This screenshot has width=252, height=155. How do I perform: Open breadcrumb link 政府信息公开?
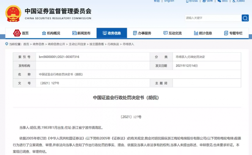pyautogui.click(x=56, y=44)
